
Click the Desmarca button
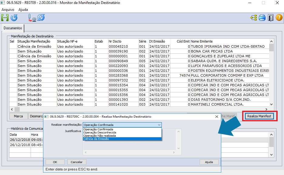36,116
